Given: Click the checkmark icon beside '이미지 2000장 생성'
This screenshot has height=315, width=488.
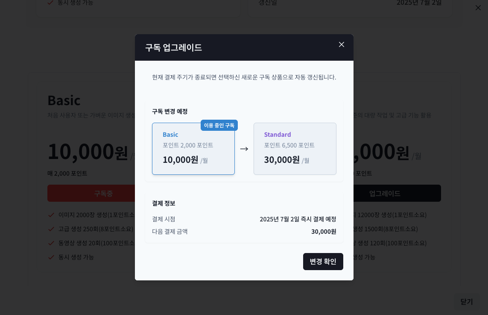Looking at the screenshot, I should (x=51, y=215).
